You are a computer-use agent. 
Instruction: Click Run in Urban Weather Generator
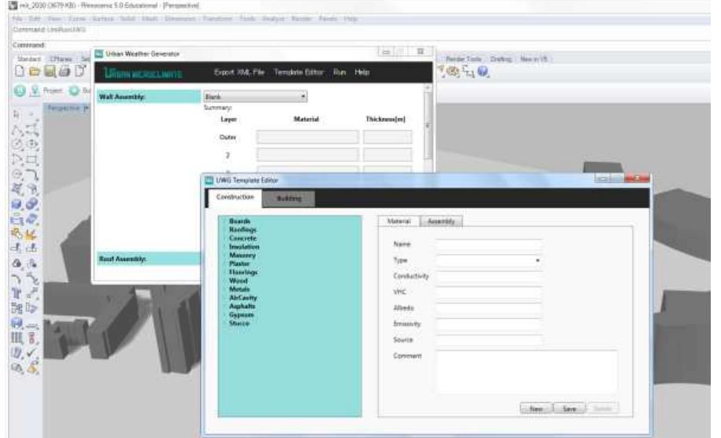[339, 72]
